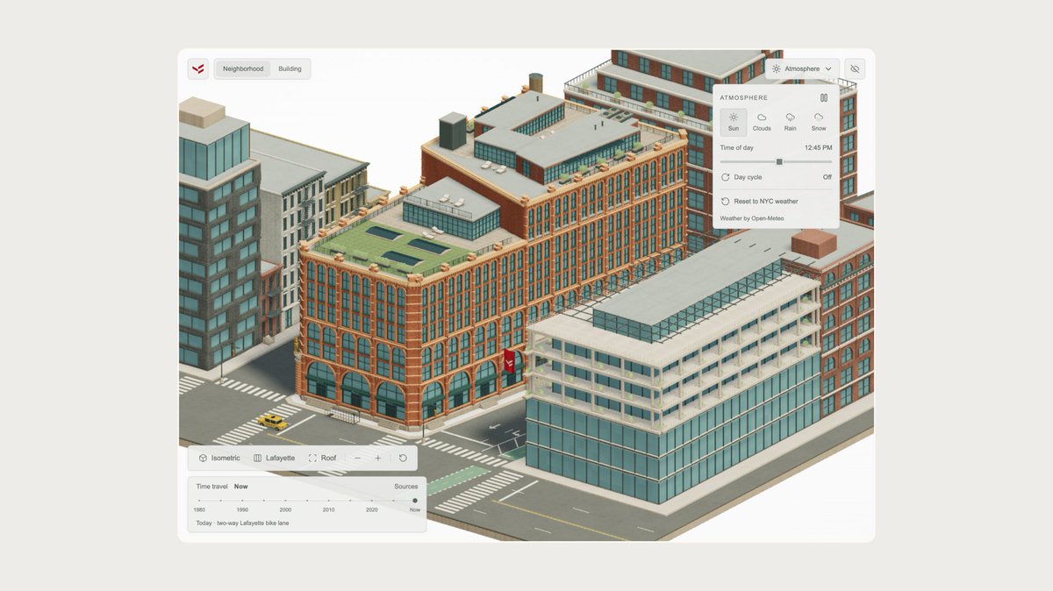Switch to the Building tab
Image resolution: width=1053 pixels, height=591 pixels.
[x=290, y=68]
